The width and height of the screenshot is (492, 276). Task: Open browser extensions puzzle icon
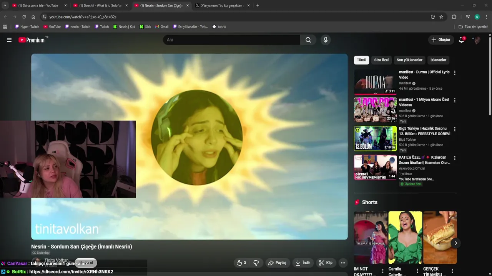(x=454, y=17)
